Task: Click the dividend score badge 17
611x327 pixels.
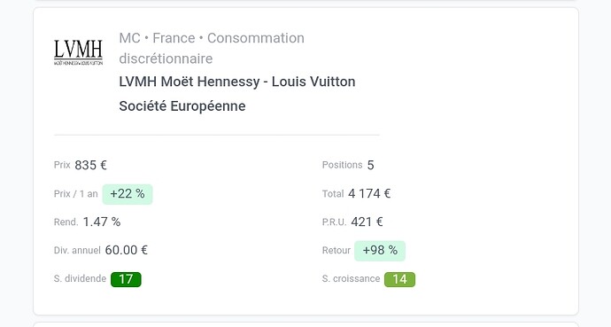Action: pos(126,279)
